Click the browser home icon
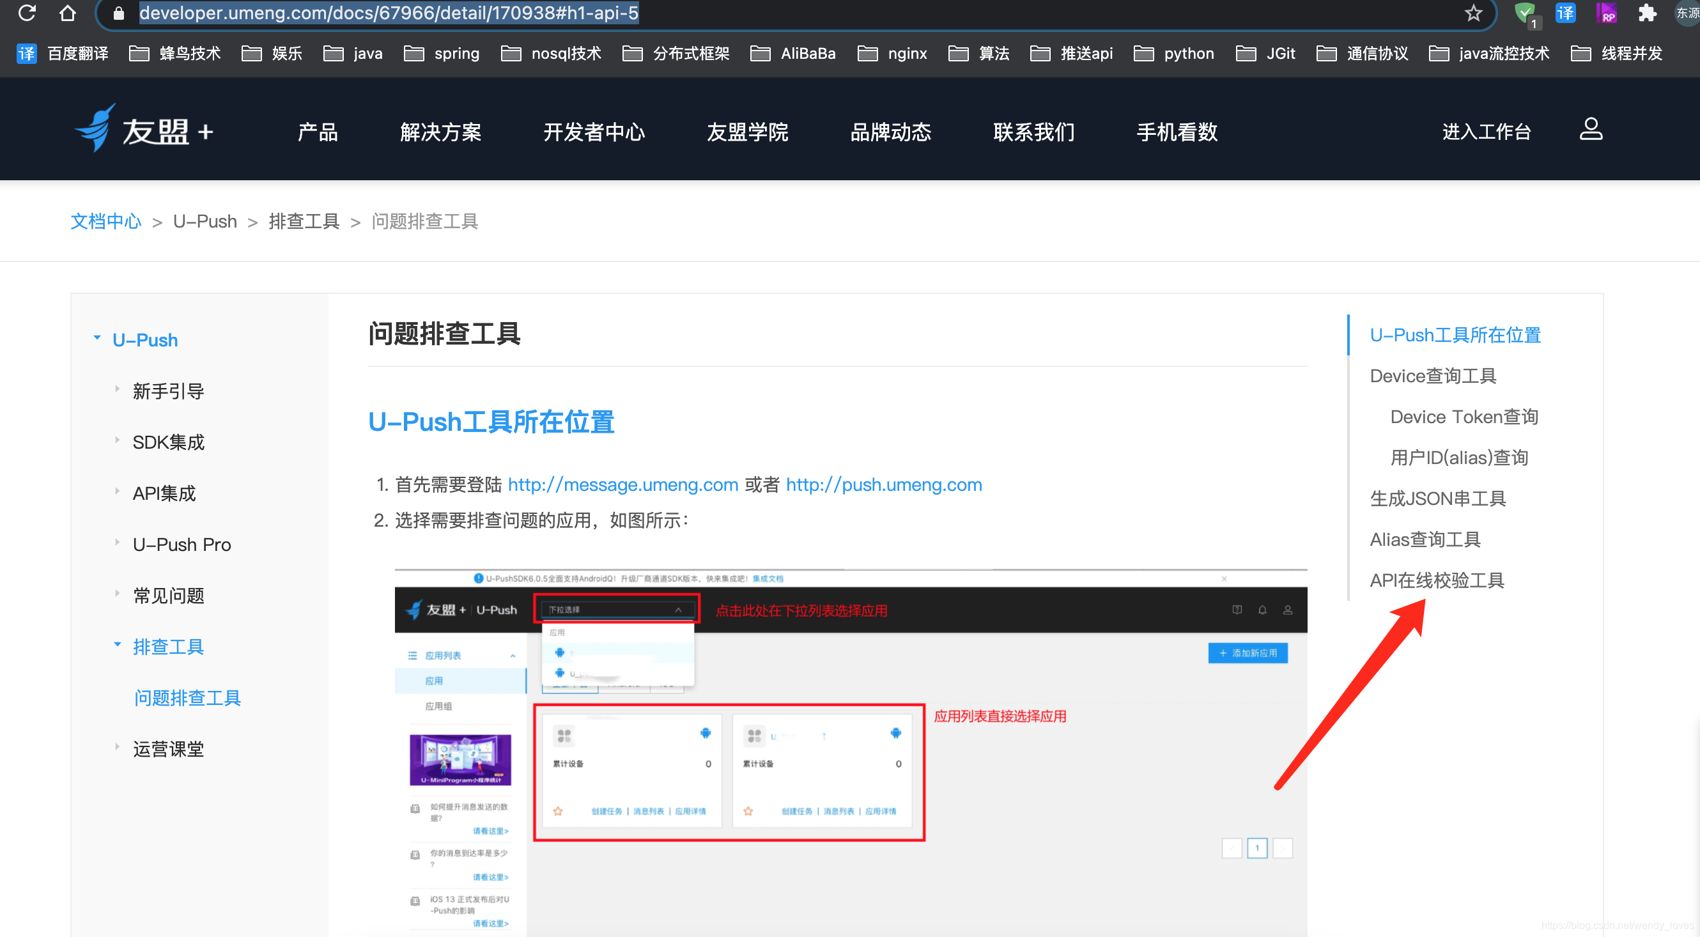 coord(67,13)
